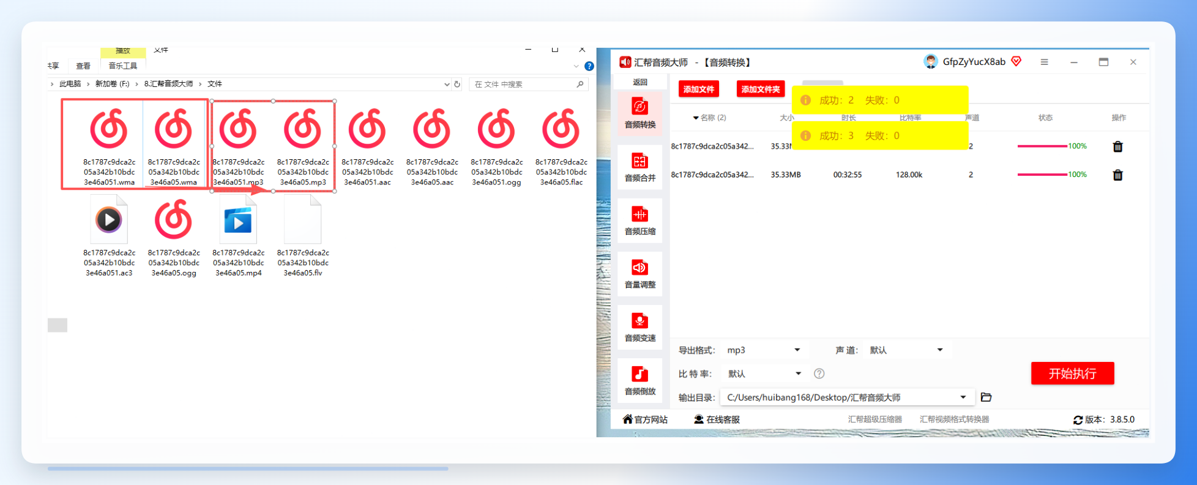Select the file ending in 3e46a05.flv

pos(303,236)
